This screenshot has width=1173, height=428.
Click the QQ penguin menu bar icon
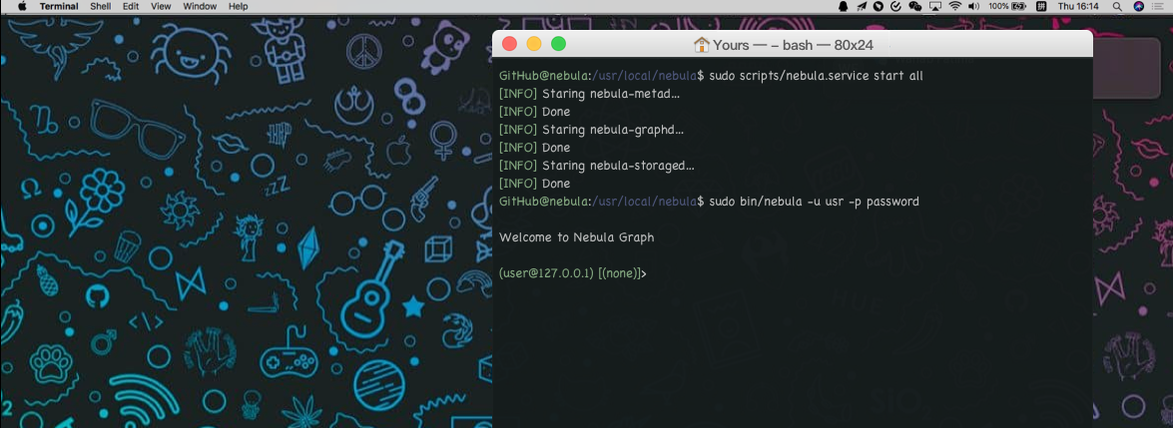[x=844, y=6]
